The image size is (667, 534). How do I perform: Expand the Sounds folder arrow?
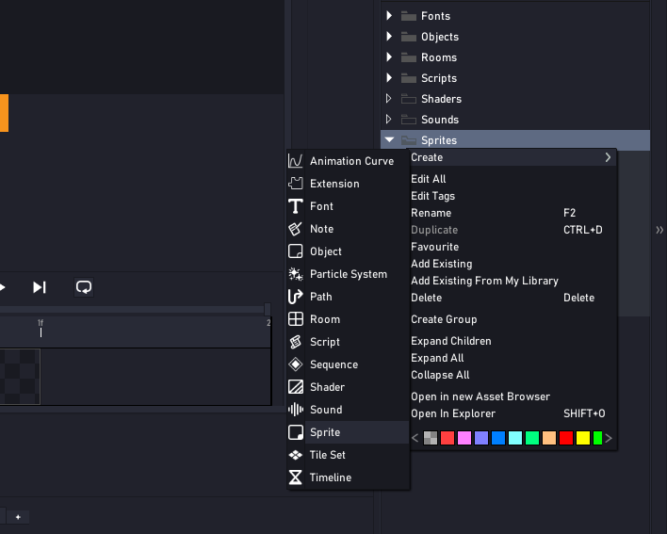click(x=389, y=119)
